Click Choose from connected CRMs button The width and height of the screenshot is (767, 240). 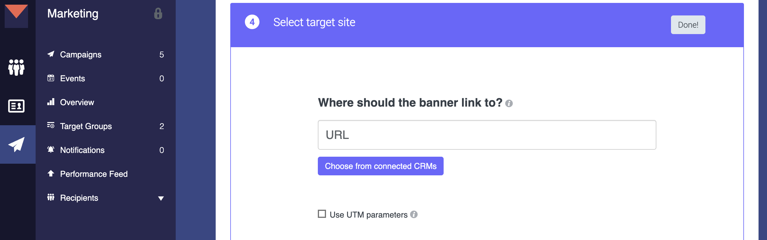(x=380, y=166)
